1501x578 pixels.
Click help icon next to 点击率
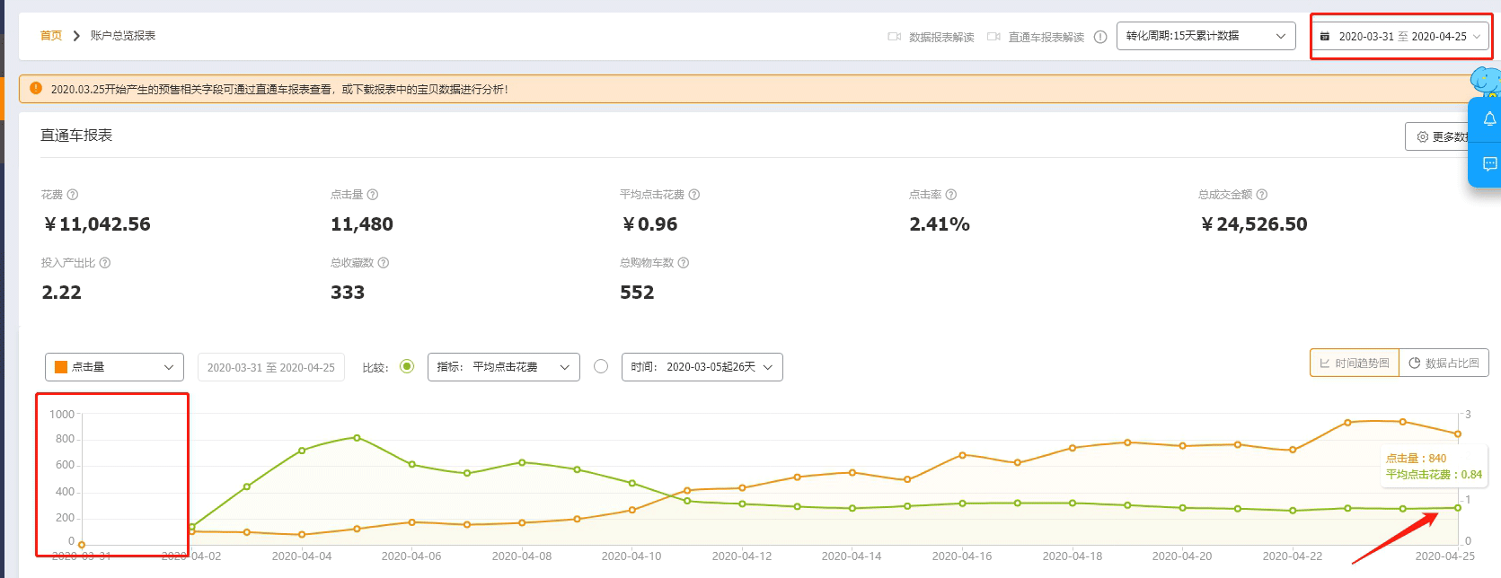(x=951, y=195)
